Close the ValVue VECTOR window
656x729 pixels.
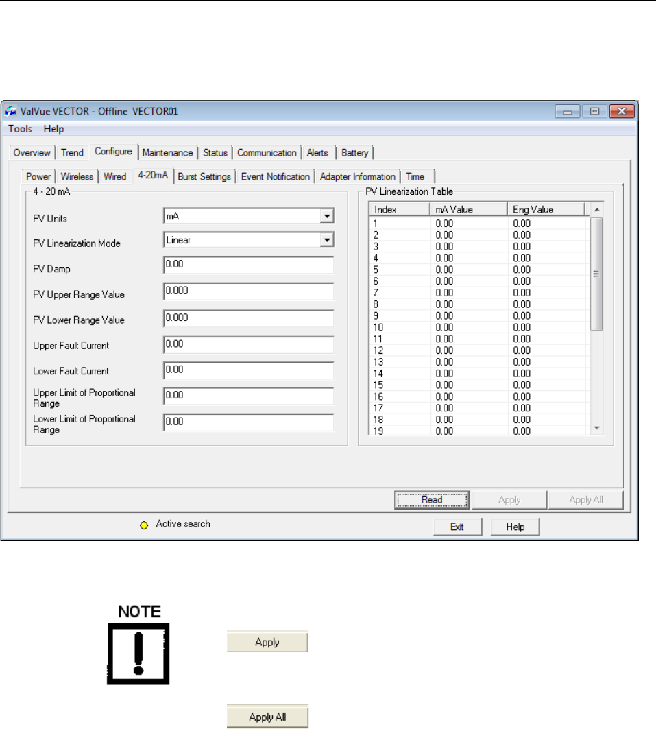[x=622, y=112]
